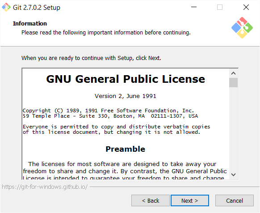Click 'Please read the following important information' text
Image resolution: width=260 pixels, height=213 pixels.
(x=106, y=33)
